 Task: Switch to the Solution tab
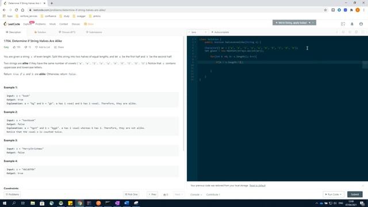point(40,32)
